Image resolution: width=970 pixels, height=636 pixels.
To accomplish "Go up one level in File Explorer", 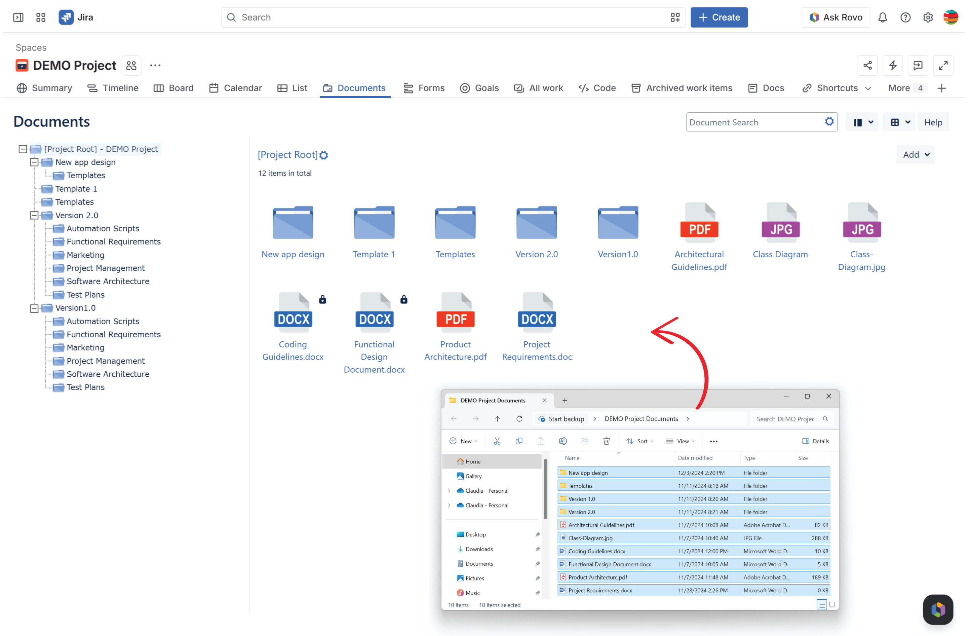I will pyautogui.click(x=497, y=419).
